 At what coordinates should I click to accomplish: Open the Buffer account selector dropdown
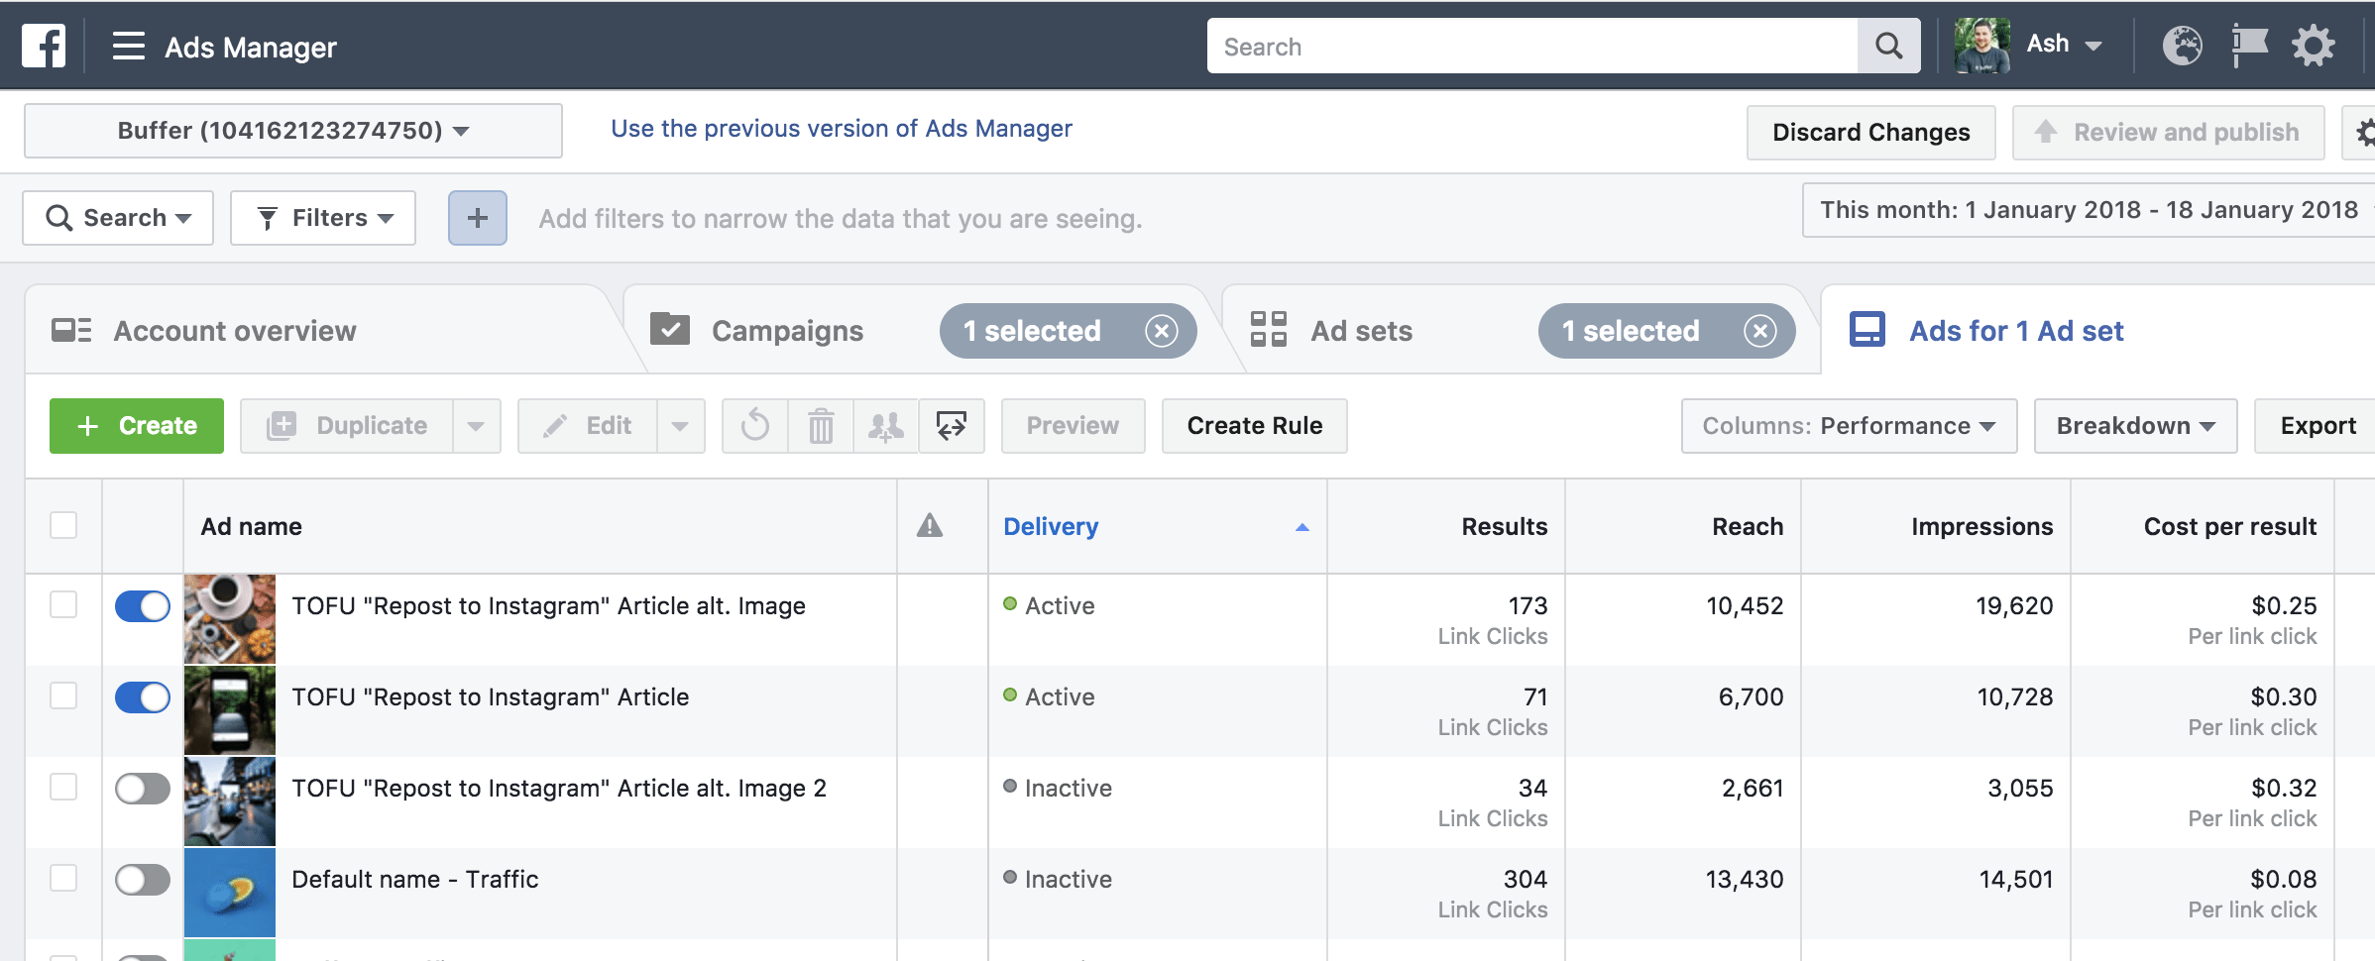292,129
